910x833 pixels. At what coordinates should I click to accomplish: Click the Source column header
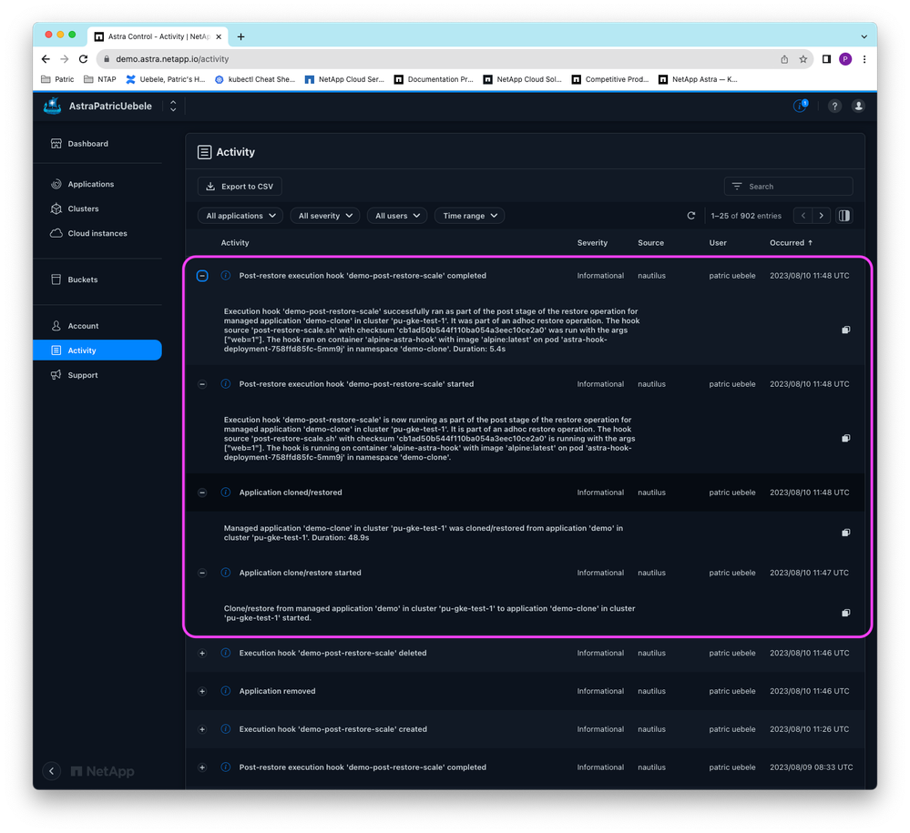(650, 243)
